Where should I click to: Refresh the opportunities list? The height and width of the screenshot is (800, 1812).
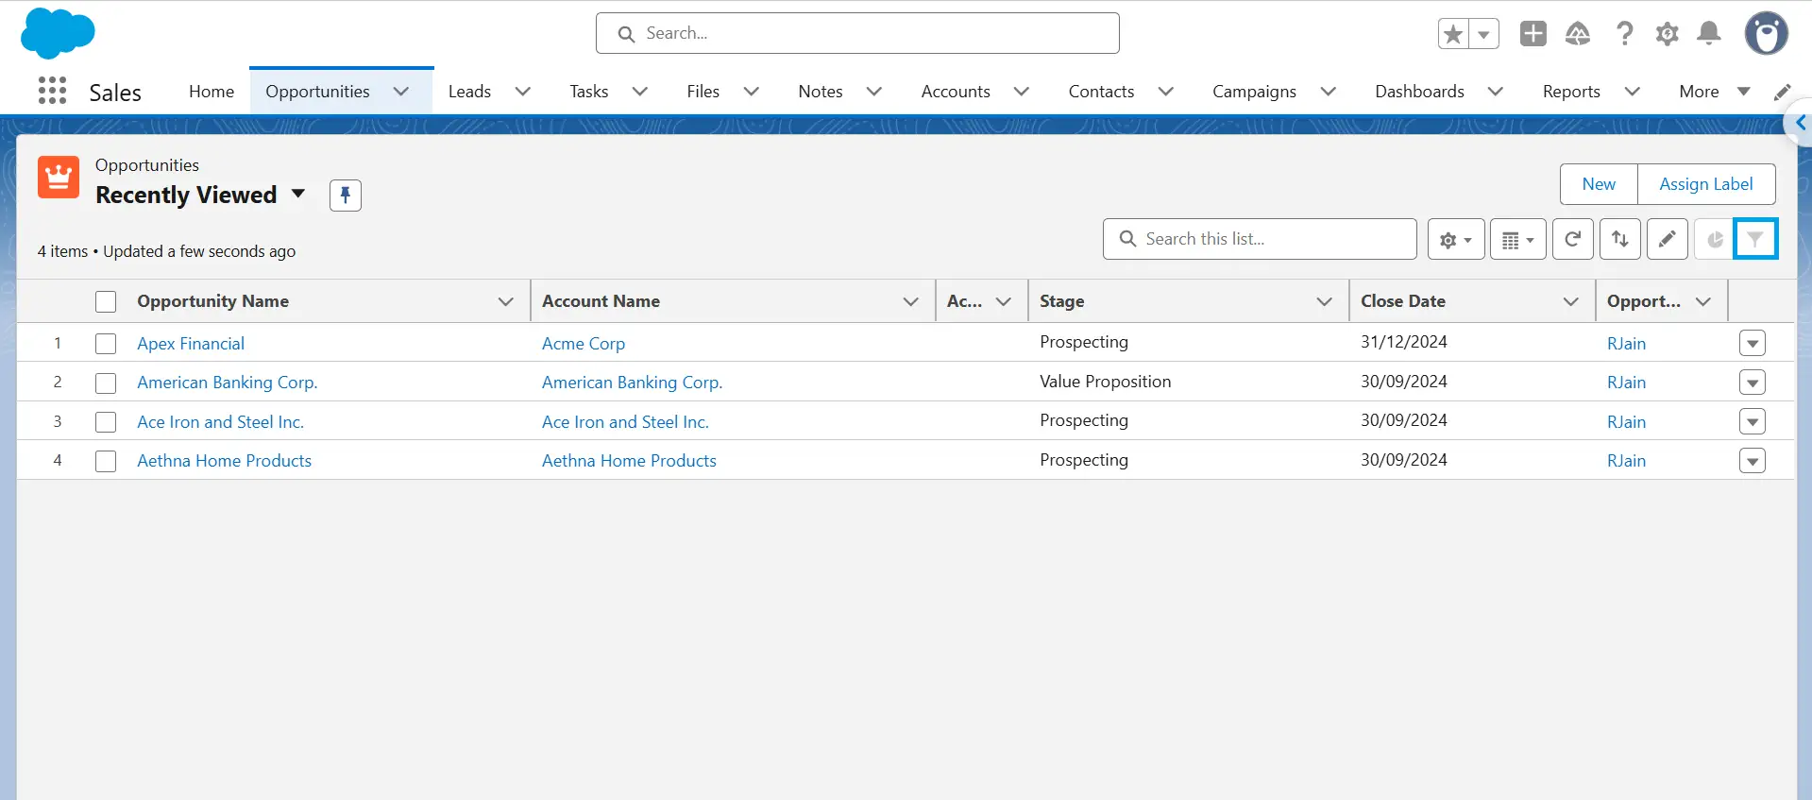point(1573,239)
